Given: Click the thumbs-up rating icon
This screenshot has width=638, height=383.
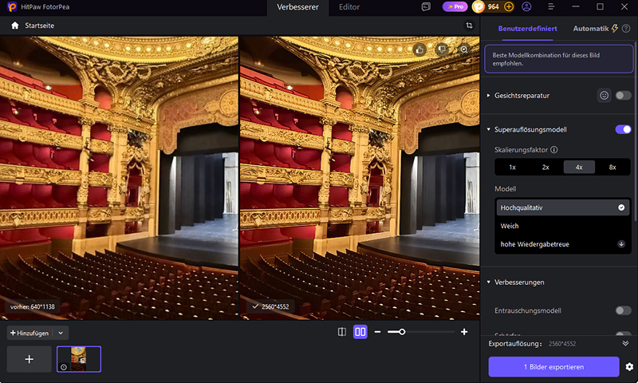Looking at the screenshot, I should tap(420, 49).
